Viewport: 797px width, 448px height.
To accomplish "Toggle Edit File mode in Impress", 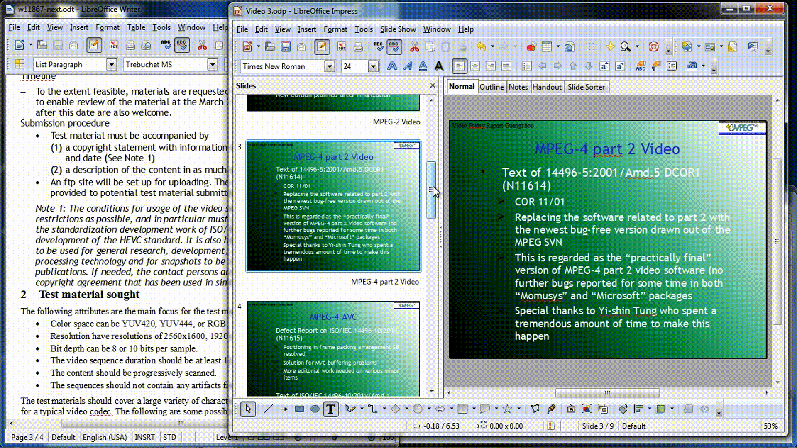I will click(322, 47).
